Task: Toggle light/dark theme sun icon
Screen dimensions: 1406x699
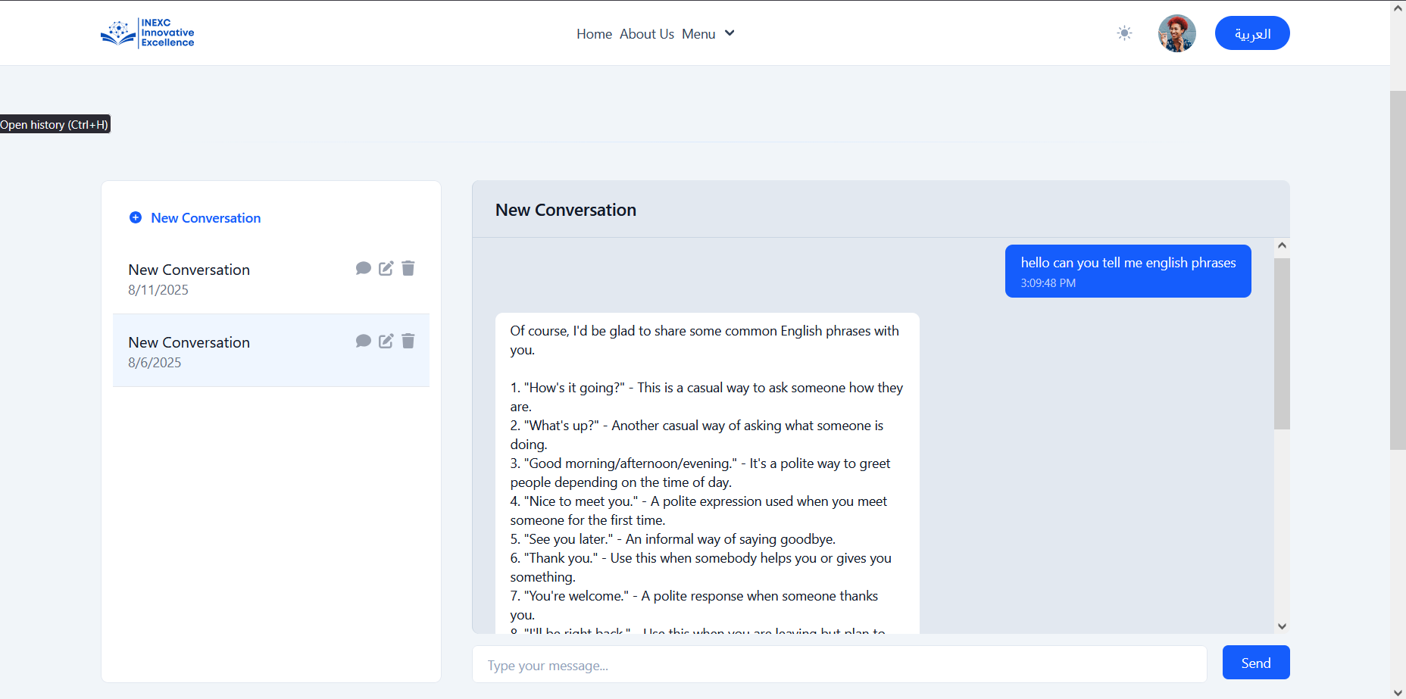Action: coord(1124,33)
